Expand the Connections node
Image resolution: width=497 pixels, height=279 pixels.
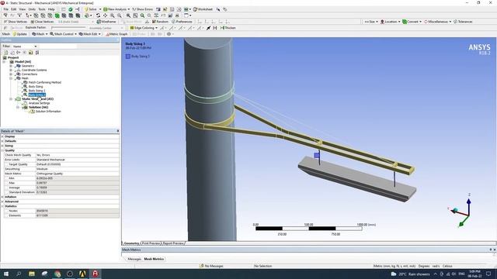tap(11, 74)
